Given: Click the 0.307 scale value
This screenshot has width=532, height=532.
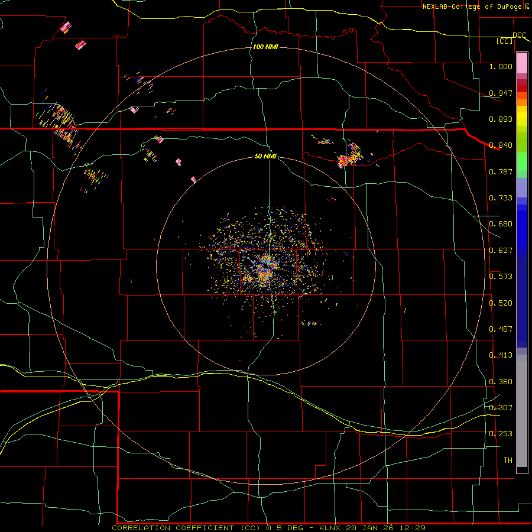Looking at the screenshot, I should 501,407.
